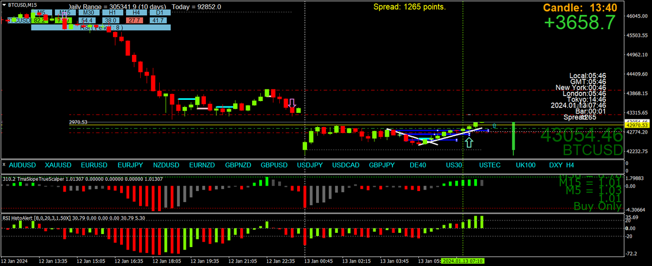
Task: Open the chart menu triangle beside BTCUSD,M15
Action: [x=4, y=4]
